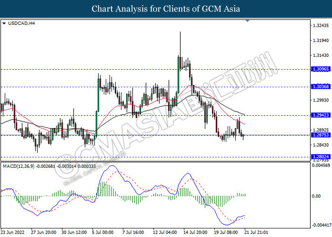Click the 1.32435 price axis value
332x237 pixels.
(x=321, y=26)
